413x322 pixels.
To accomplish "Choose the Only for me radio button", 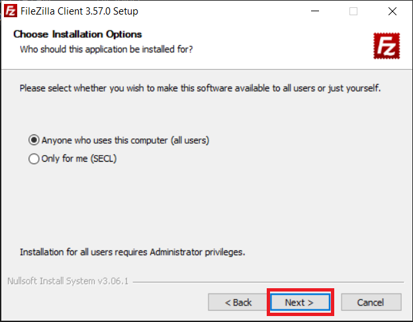I will click(x=34, y=159).
